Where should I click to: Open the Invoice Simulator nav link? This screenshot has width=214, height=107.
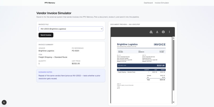pyautogui.click(x=162, y=3)
